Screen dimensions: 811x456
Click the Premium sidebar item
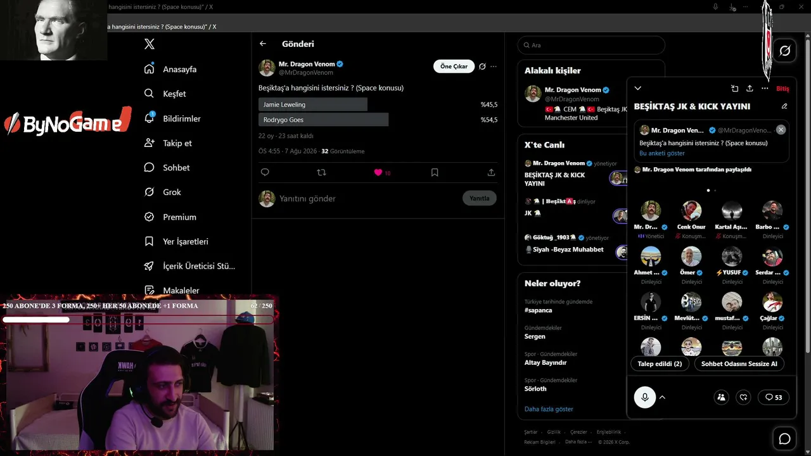(170, 217)
